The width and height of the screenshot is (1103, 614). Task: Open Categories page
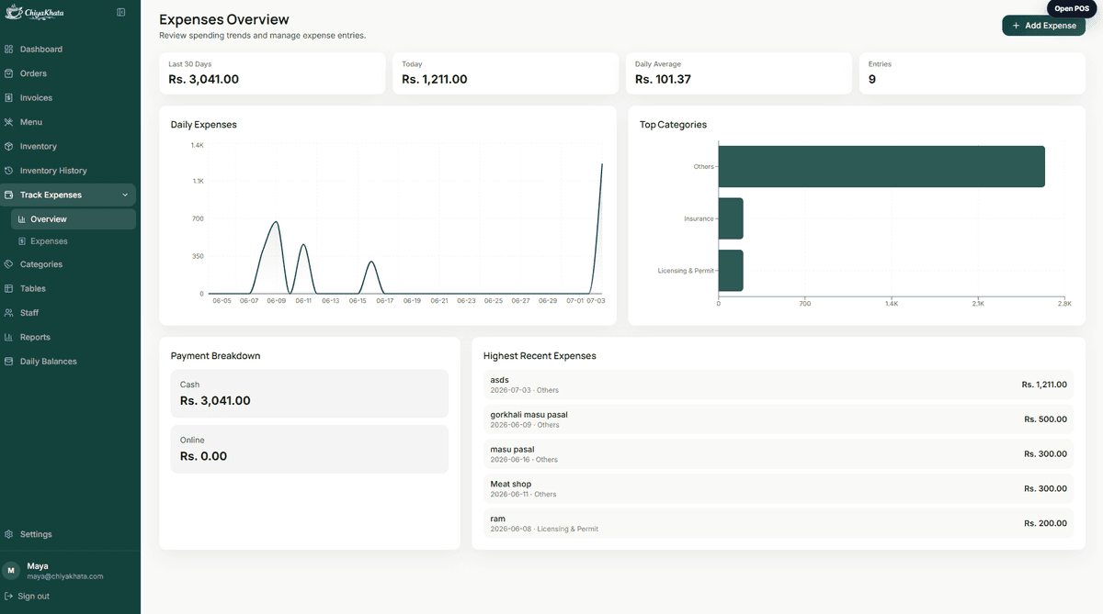[41, 264]
